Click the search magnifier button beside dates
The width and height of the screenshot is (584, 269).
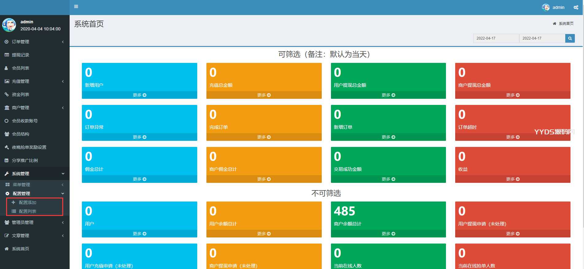point(570,38)
